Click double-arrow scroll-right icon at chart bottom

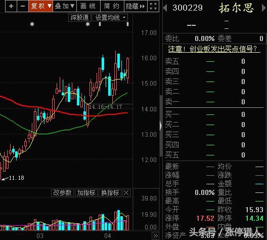pyautogui.click(x=155, y=236)
